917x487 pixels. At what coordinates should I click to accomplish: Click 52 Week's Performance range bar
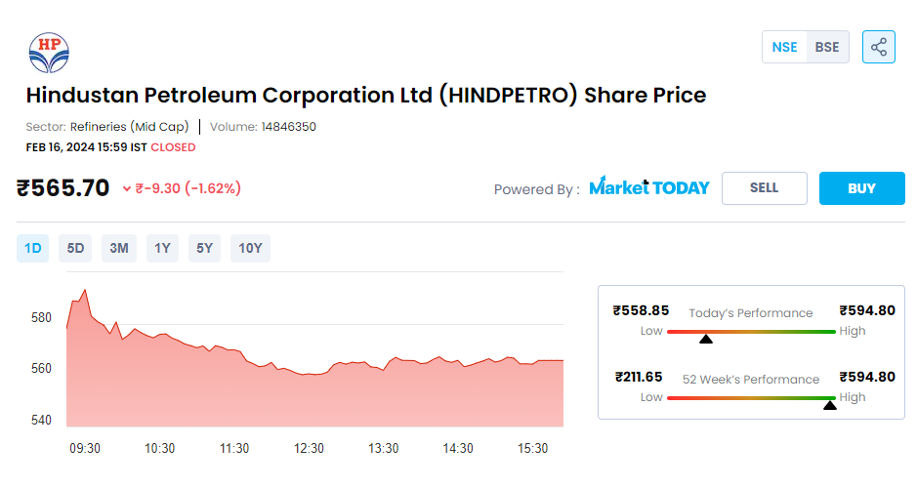(x=752, y=398)
